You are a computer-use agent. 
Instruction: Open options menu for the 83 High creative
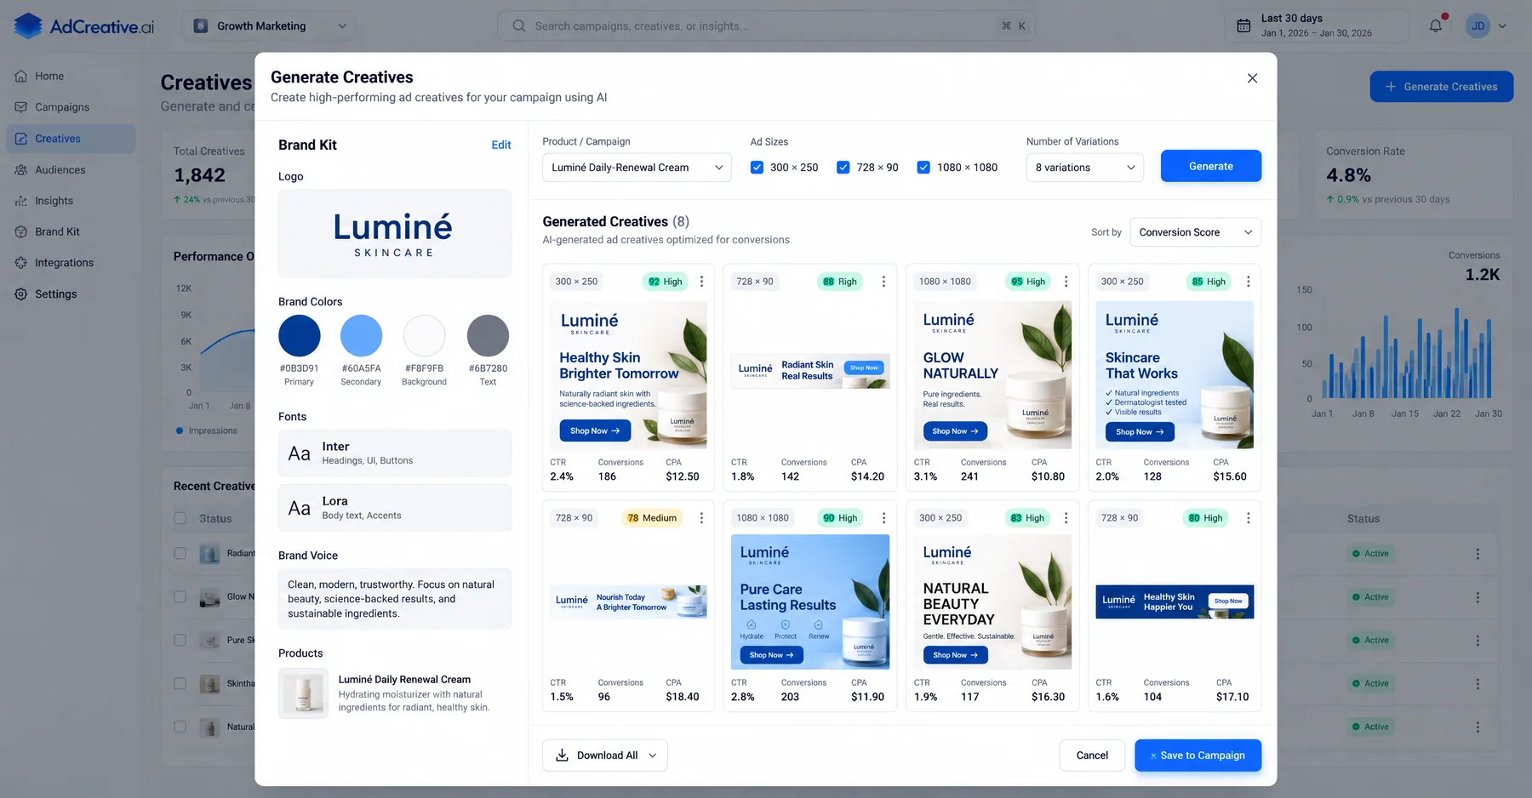click(1066, 518)
